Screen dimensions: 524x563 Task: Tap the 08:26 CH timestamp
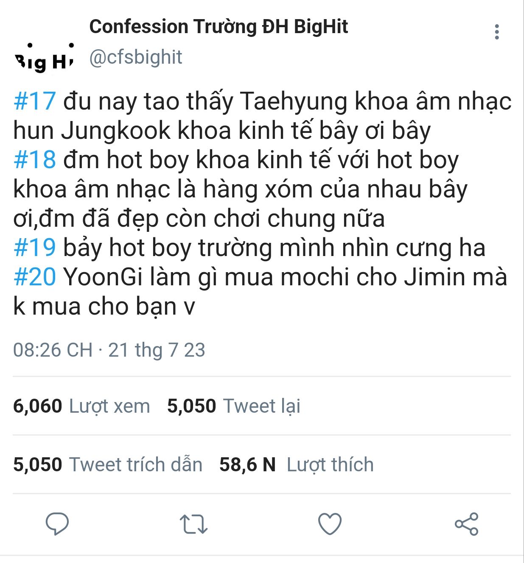53,350
